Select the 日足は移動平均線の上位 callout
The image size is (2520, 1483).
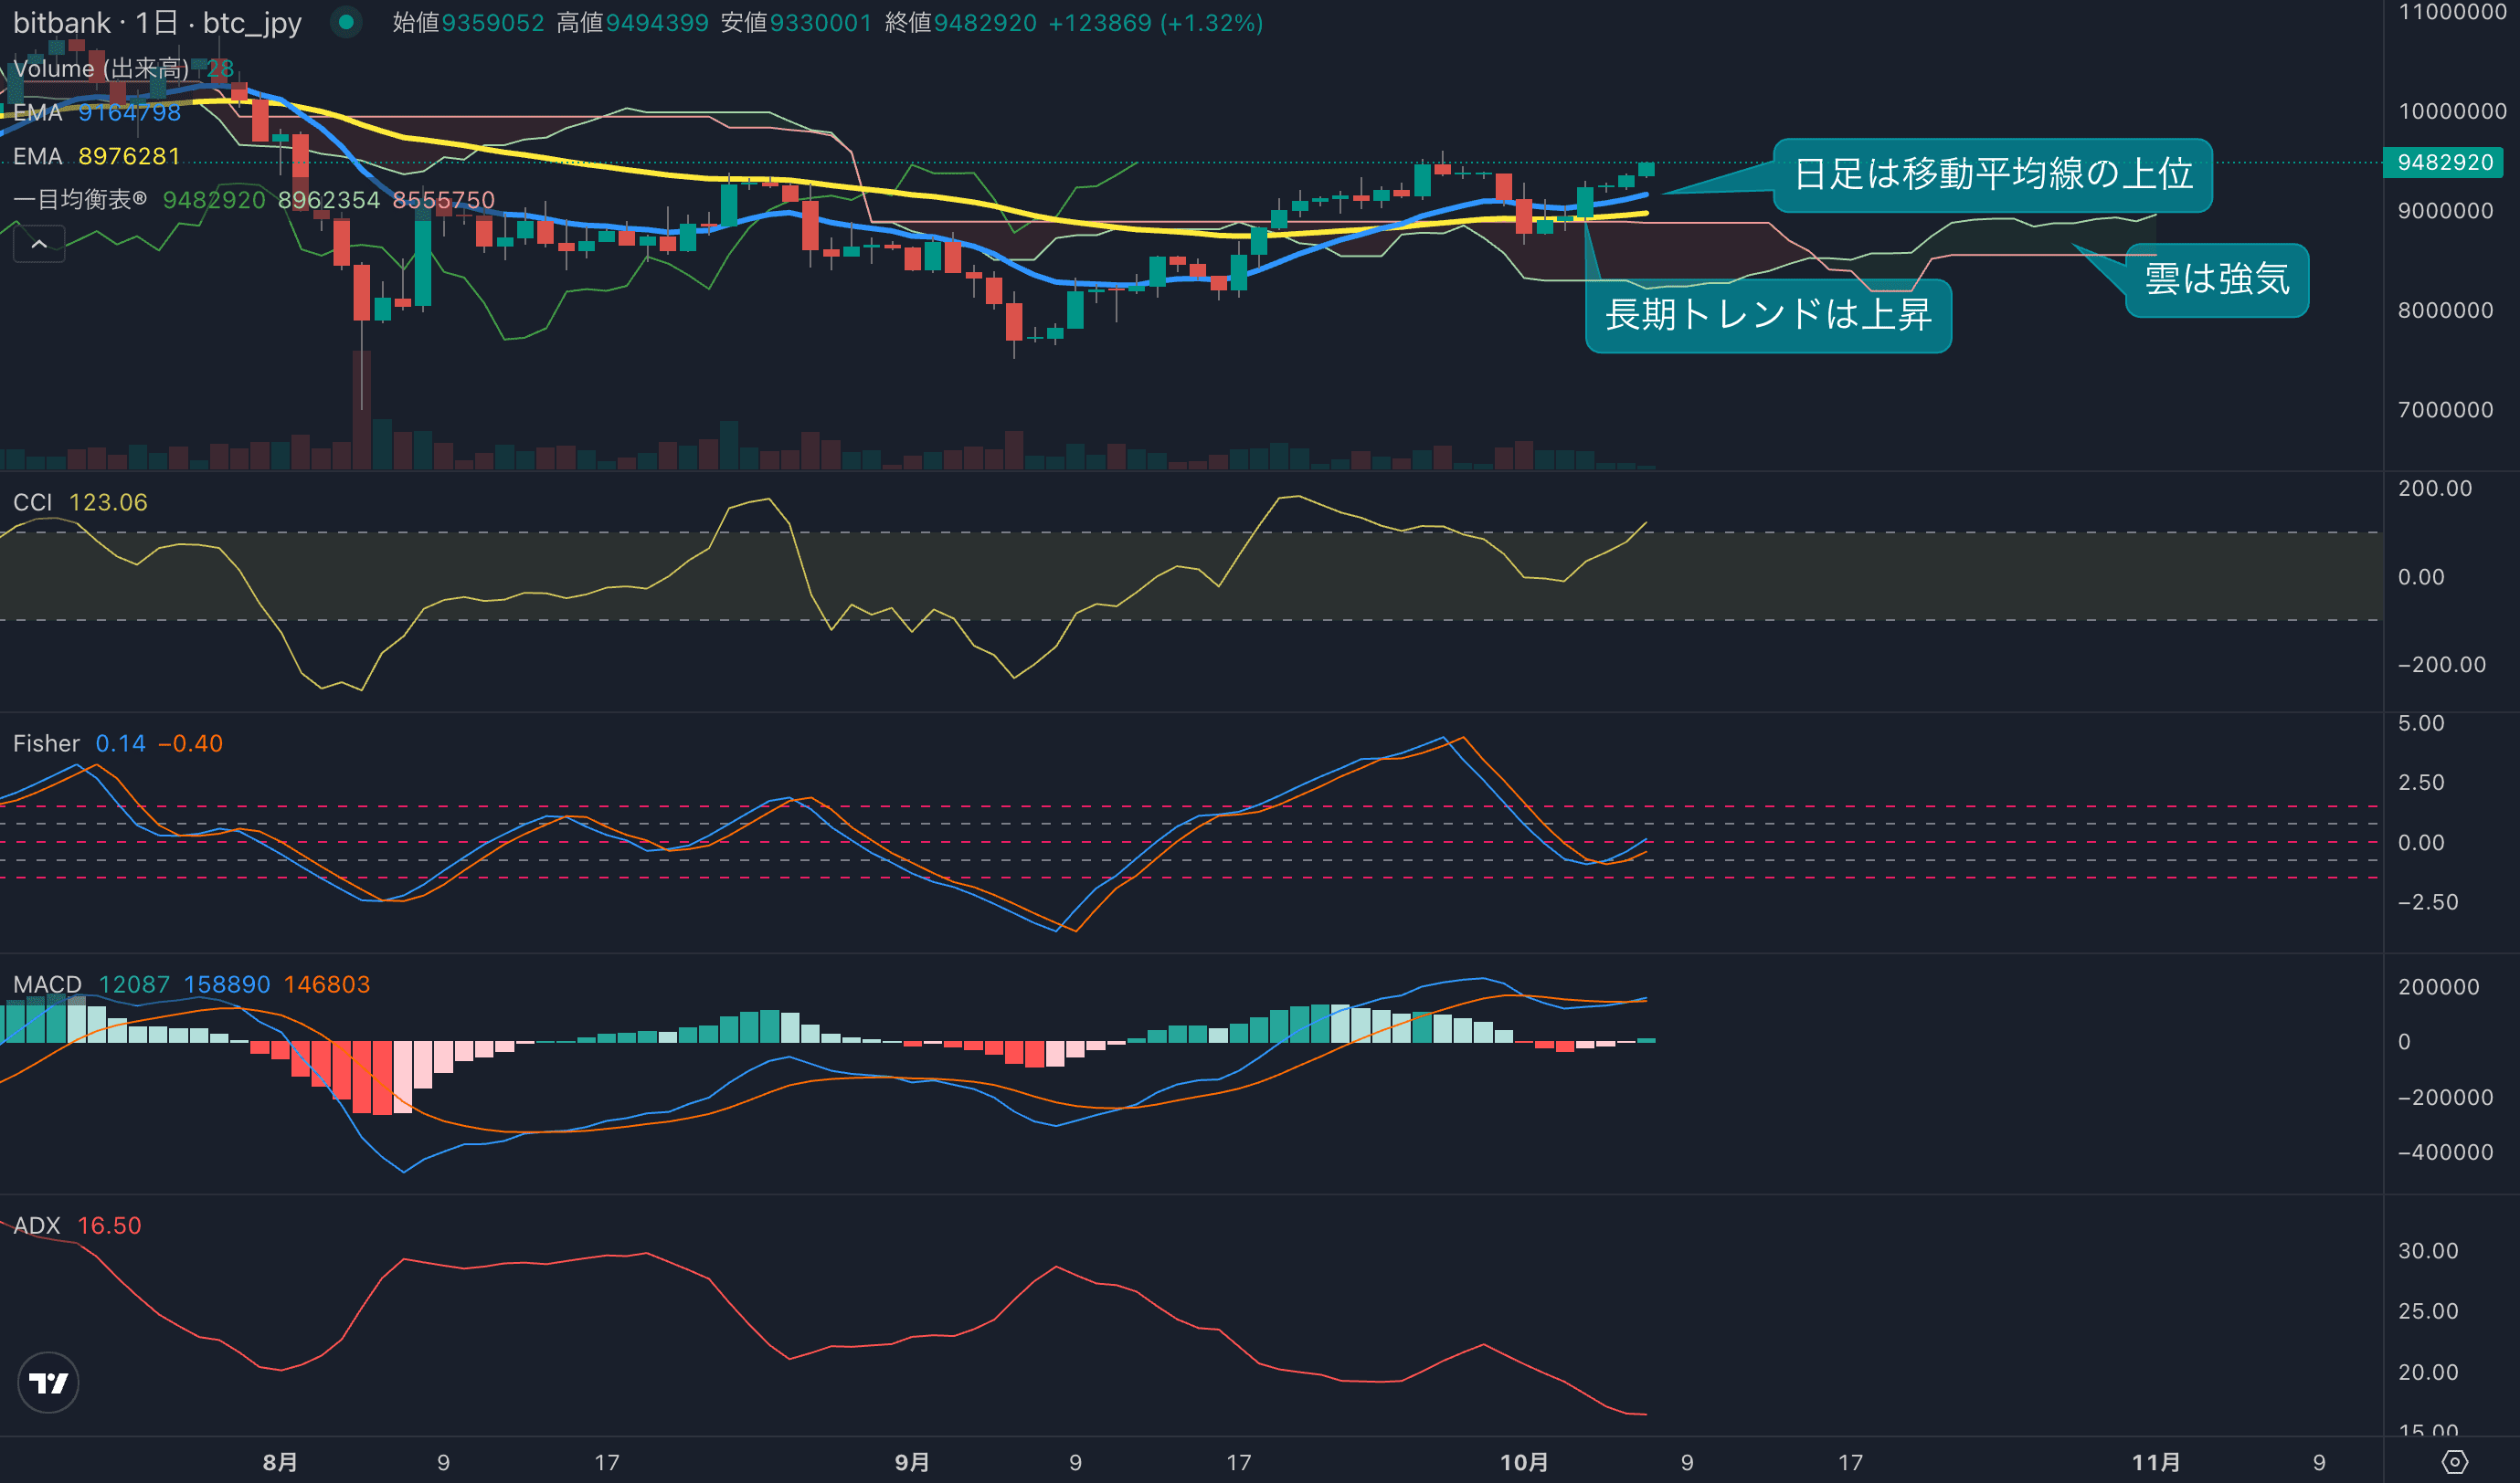point(1992,175)
